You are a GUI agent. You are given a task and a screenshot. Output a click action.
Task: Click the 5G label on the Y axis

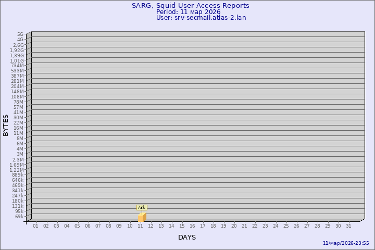coord(20,34)
